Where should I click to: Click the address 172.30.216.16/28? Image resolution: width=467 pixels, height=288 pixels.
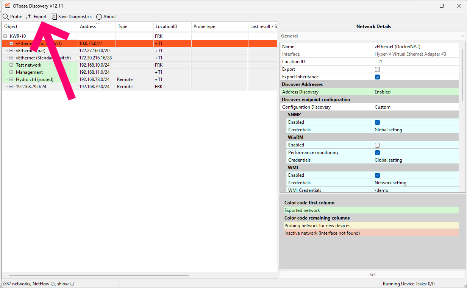click(95, 58)
